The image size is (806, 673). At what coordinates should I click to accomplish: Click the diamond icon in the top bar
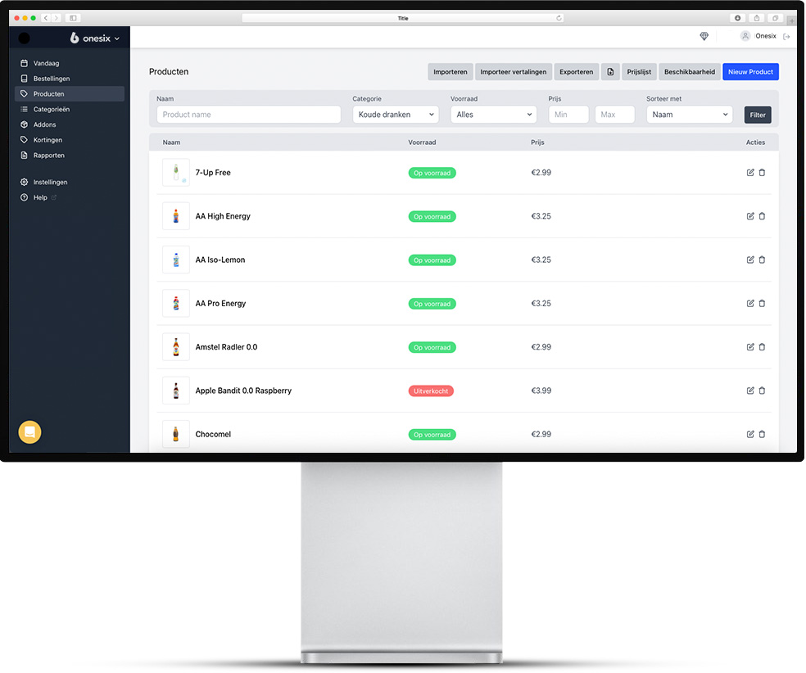[x=704, y=36]
